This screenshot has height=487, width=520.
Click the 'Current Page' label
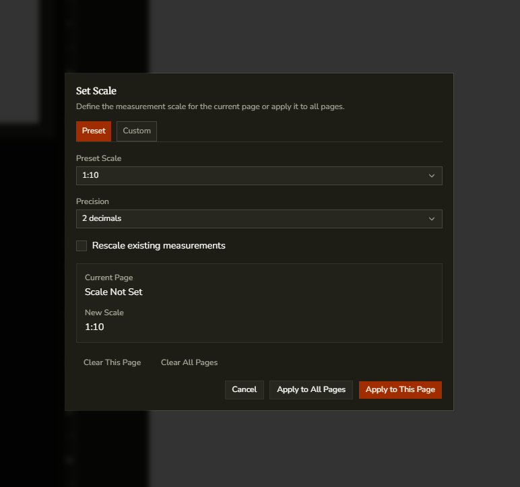108,278
